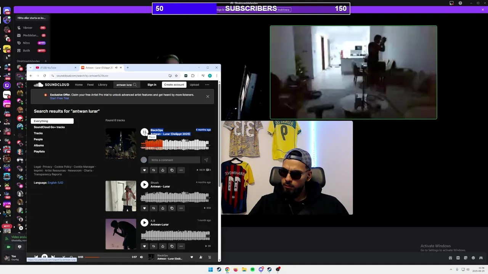The image size is (488, 274).
Task: Select the Tracks filter
Action: (38, 133)
